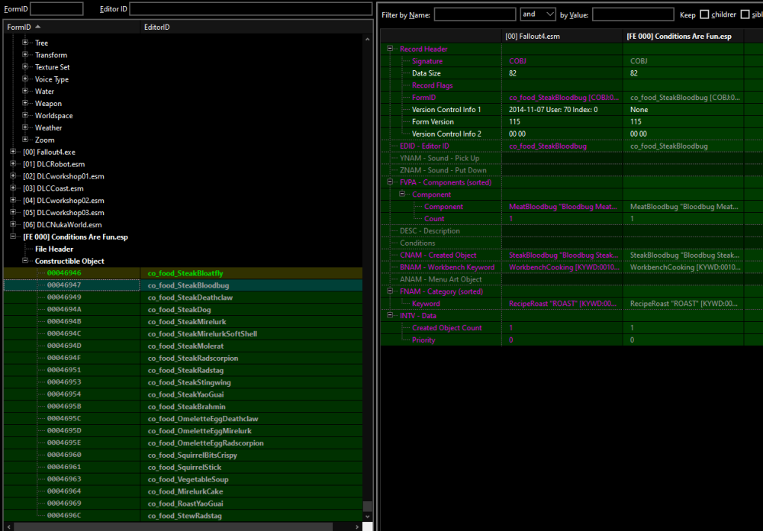Click the CNAM - Created Object row label
This screenshot has height=531, width=763.
click(x=438, y=255)
